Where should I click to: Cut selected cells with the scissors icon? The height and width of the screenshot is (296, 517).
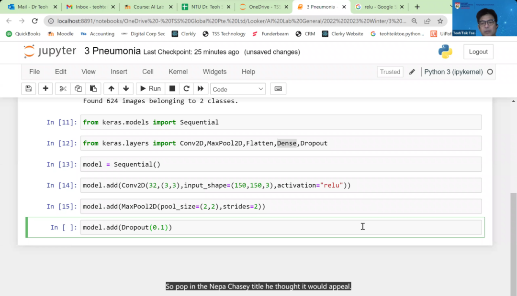coord(63,89)
